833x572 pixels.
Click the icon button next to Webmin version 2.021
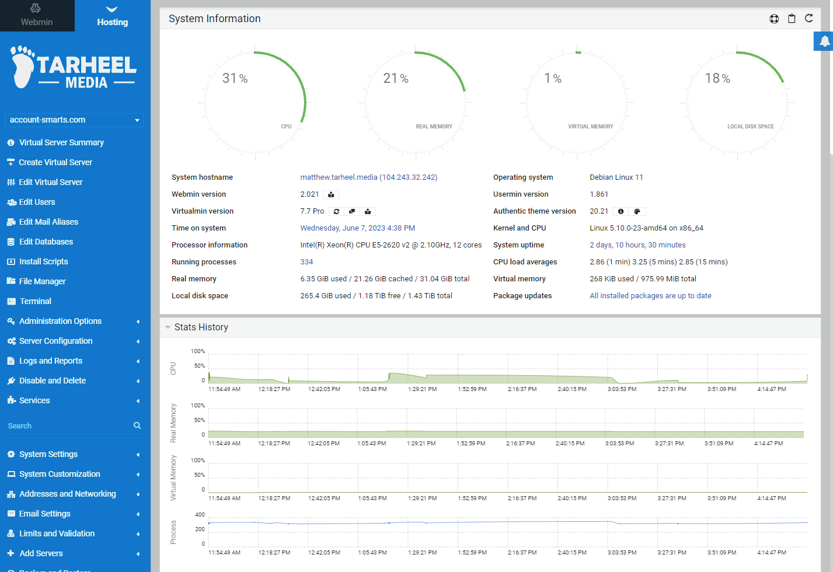[331, 195]
